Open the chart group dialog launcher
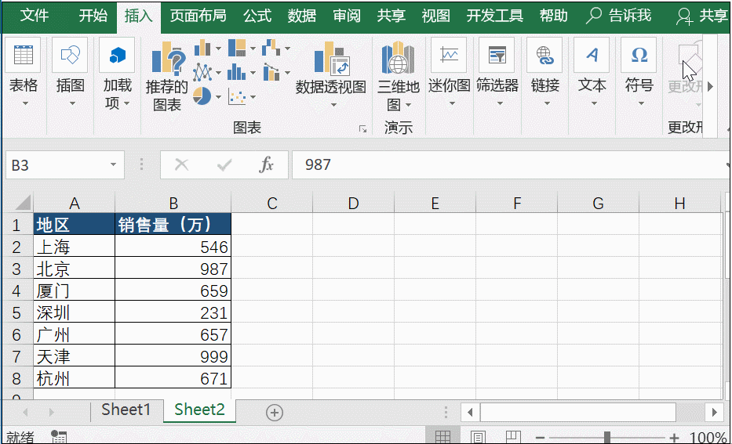The width and height of the screenshot is (732, 444). pos(362,129)
